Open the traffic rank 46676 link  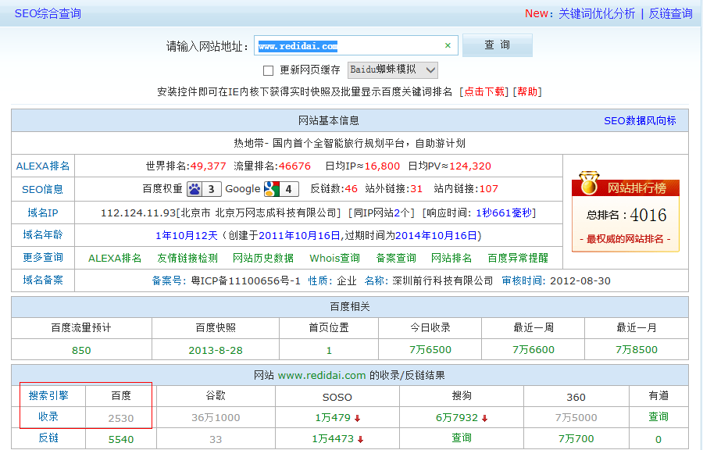tap(294, 166)
